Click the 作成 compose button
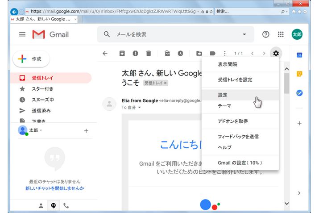 tap(31, 59)
